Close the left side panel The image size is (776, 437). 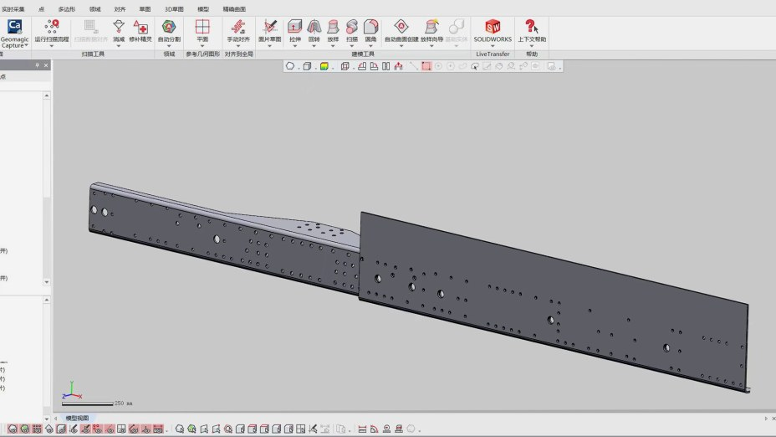[x=46, y=64]
